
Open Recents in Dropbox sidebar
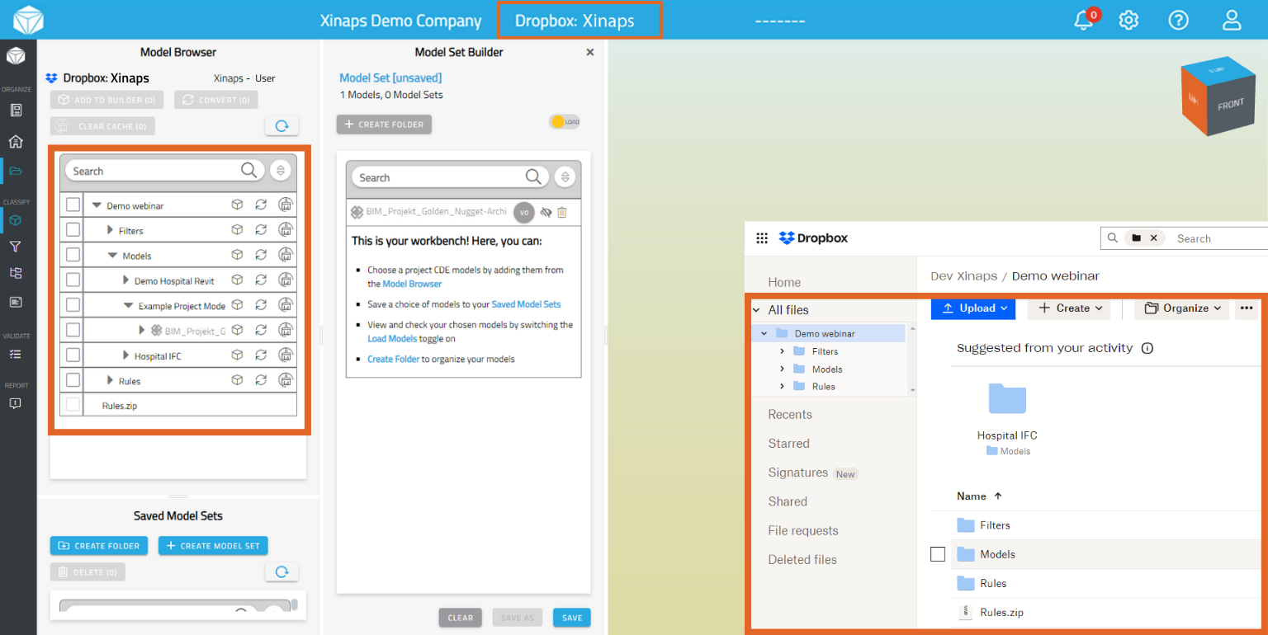(790, 415)
